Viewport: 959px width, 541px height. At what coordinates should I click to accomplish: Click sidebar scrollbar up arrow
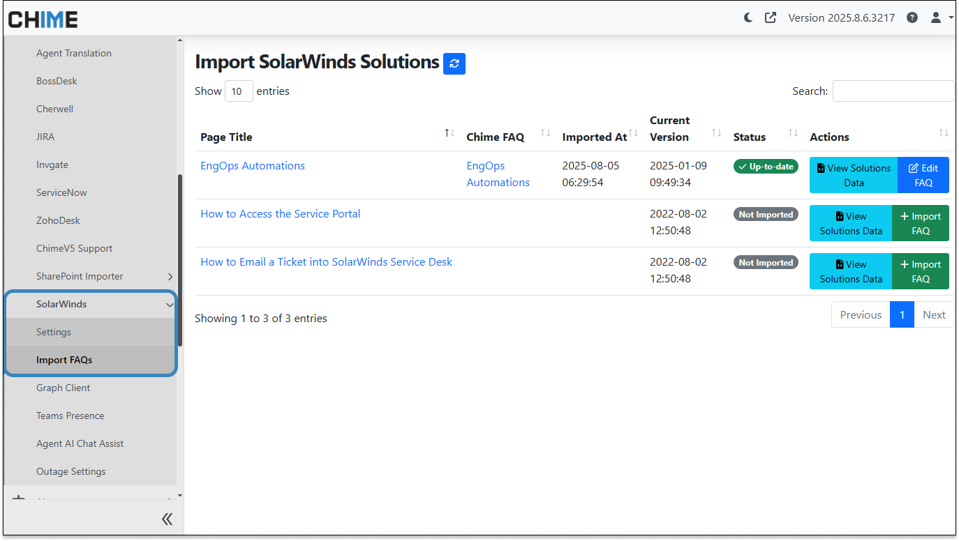(x=180, y=40)
